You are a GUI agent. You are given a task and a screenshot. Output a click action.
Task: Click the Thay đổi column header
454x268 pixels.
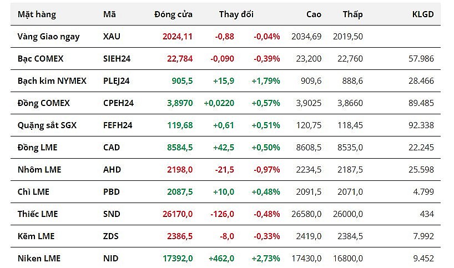(236, 14)
